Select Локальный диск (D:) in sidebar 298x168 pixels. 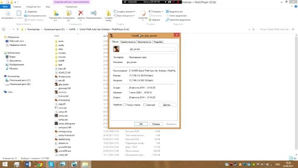pos(18,84)
